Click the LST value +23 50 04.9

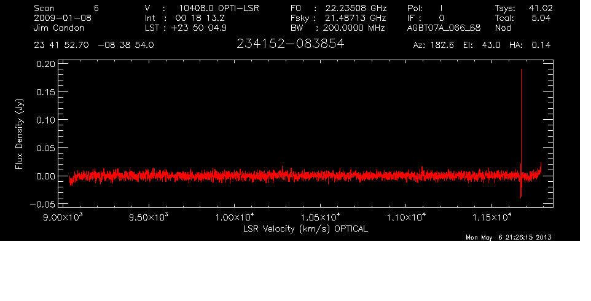(x=198, y=28)
